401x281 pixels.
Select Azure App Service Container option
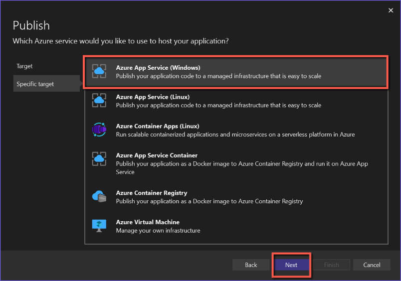pos(157,155)
